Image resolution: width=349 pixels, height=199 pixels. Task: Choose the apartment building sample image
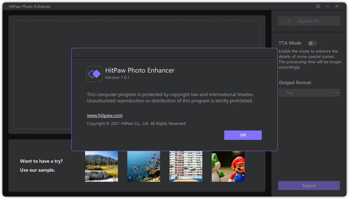(186, 166)
